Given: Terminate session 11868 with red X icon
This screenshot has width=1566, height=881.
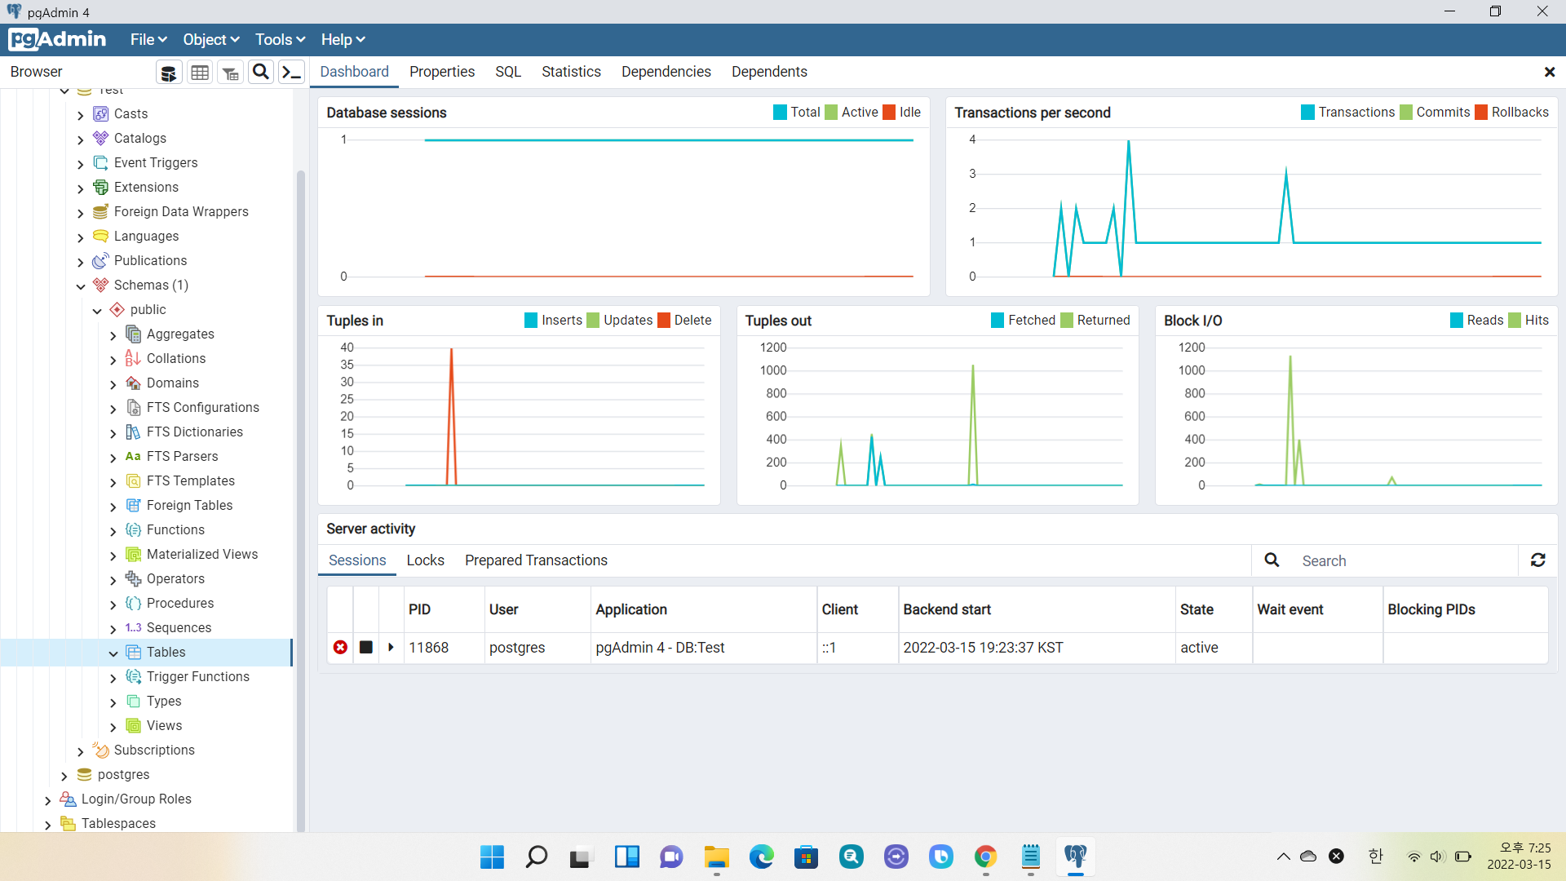Looking at the screenshot, I should (x=340, y=648).
